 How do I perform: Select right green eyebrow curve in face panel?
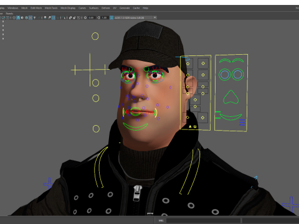[238, 60]
